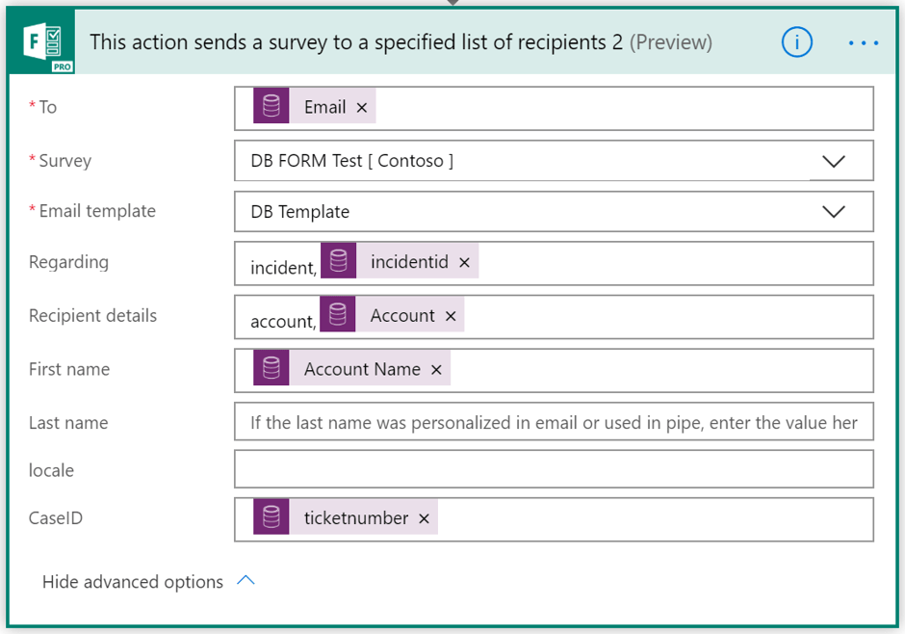Remove the Account token in Recipient details
The width and height of the screenshot is (905, 634).
451,316
